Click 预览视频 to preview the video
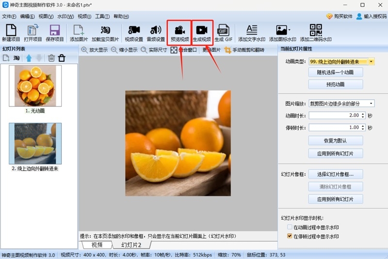Image resolution: width=388 pixels, height=259 pixels. pyautogui.click(x=179, y=33)
